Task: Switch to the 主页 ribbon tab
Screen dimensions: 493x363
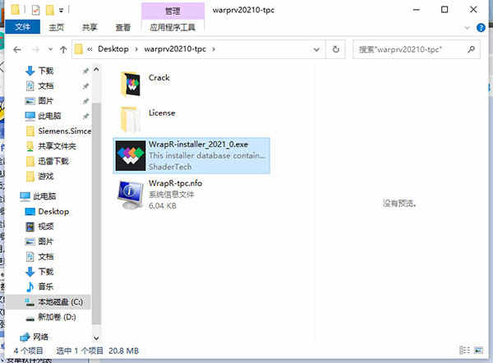Action: click(56, 27)
